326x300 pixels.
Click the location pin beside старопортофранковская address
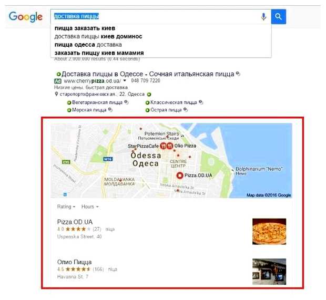click(56, 94)
